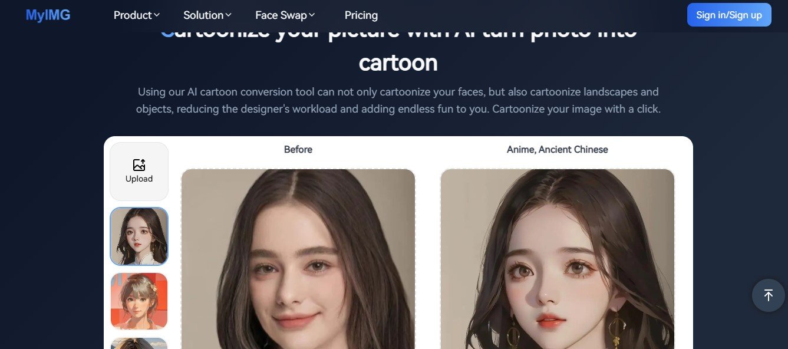The image size is (788, 349).
Task: Expand the Face Swap dropdown chevron
Action: (312, 15)
